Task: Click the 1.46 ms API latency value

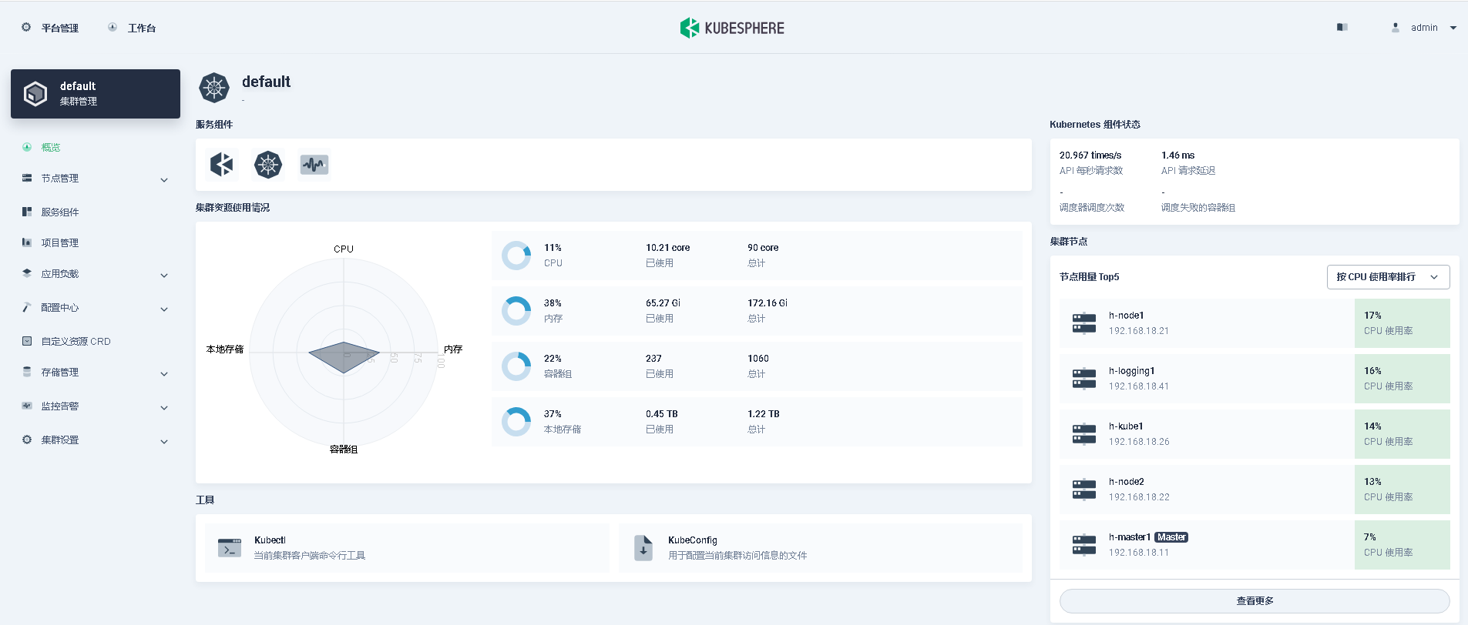Action: [x=1177, y=155]
